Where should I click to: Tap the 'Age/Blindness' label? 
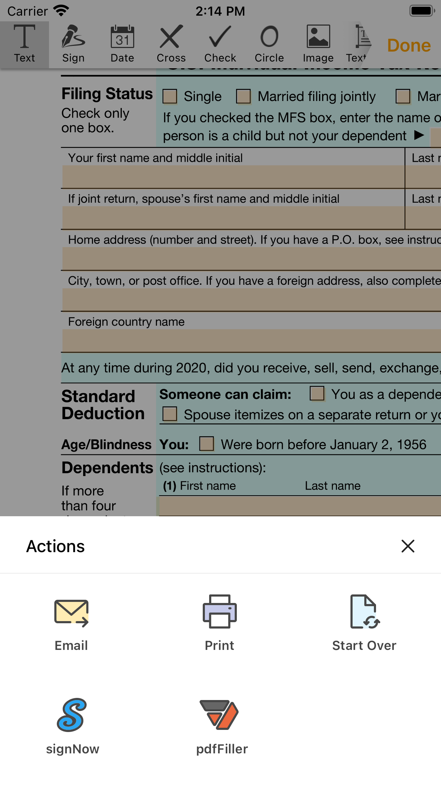pos(107,445)
